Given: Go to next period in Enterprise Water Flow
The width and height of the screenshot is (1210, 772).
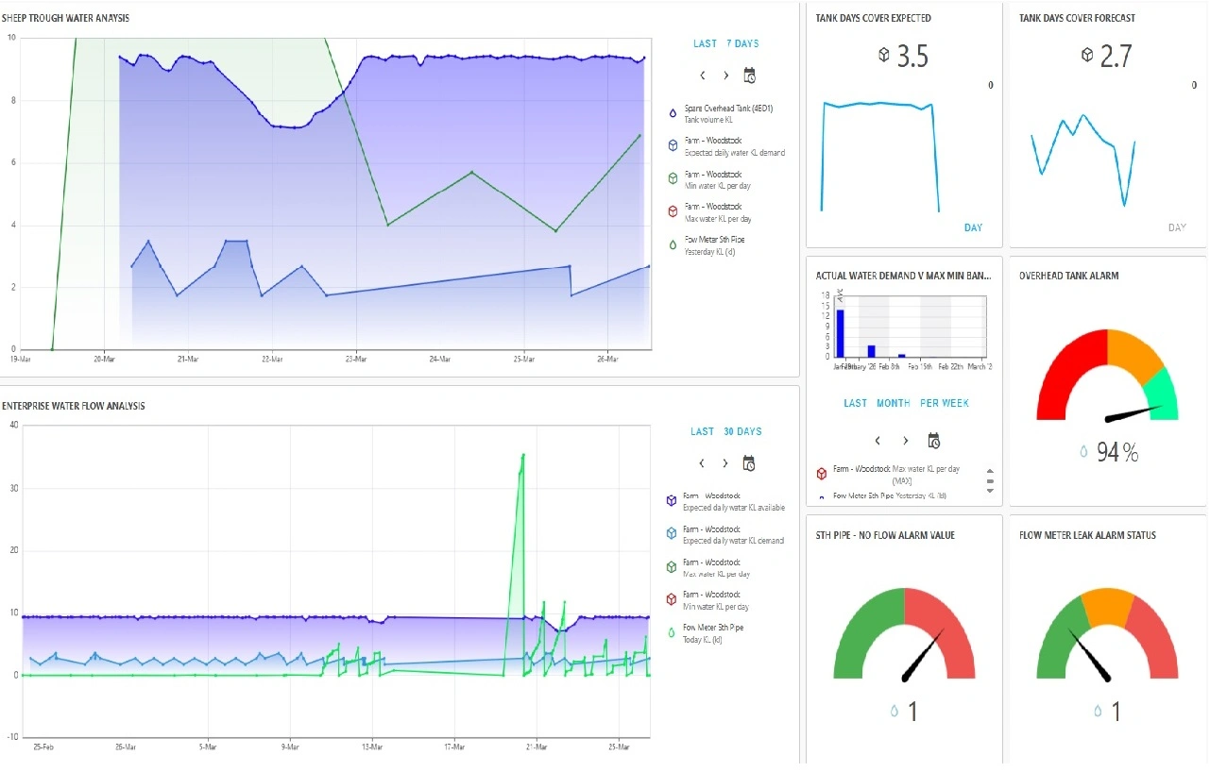Looking at the screenshot, I should click(x=725, y=463).
